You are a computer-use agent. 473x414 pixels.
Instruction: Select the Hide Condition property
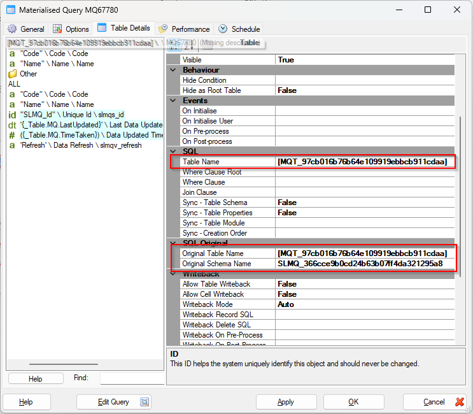coord(318,80)
